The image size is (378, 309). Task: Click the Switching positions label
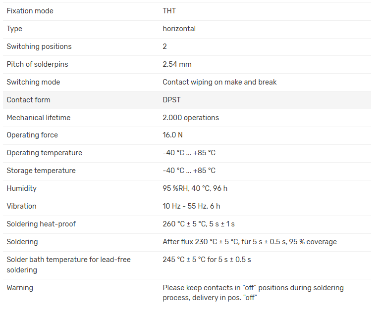coord(39,46)
